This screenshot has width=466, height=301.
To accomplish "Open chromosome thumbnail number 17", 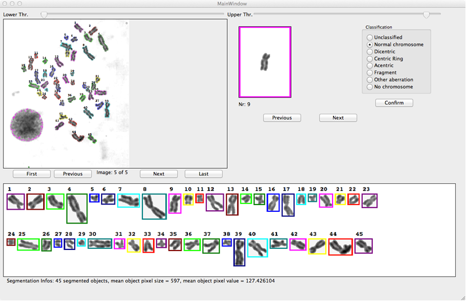I will pyautogui.click(x=288, y=205).
